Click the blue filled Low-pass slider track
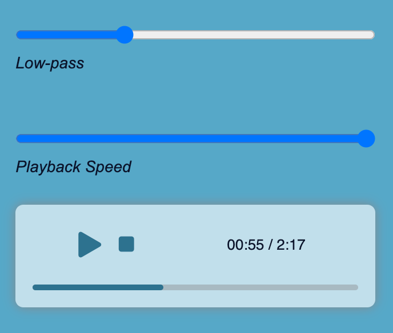 (x=66, y=35)
